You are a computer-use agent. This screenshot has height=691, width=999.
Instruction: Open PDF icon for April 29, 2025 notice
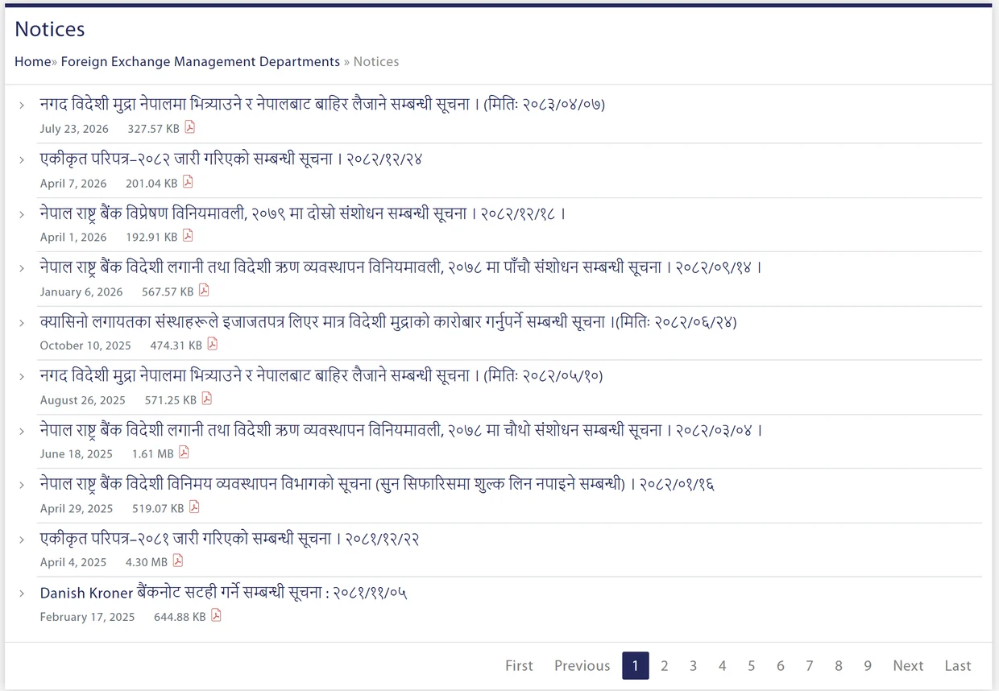pos(194,507)
